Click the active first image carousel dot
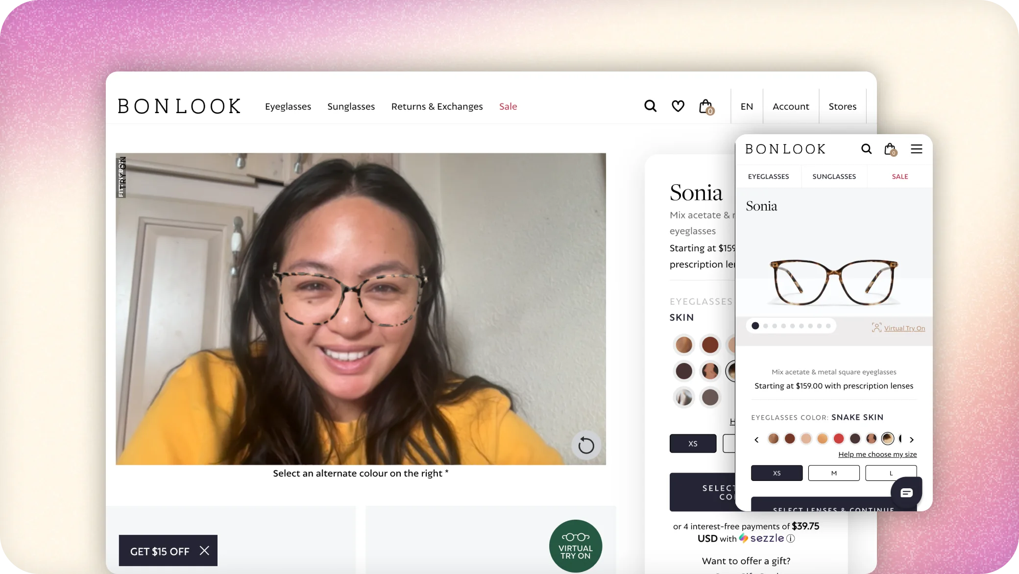 [755, 326]
